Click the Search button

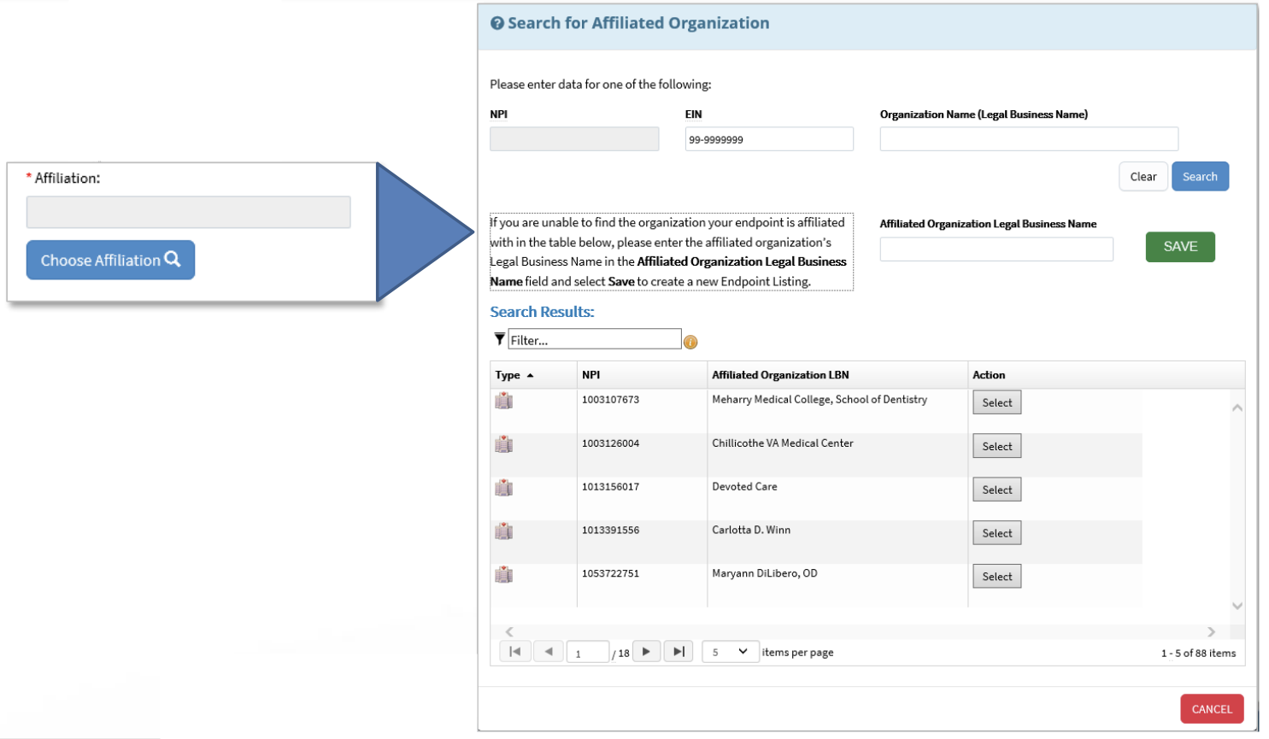click(x=1200, y=176)
